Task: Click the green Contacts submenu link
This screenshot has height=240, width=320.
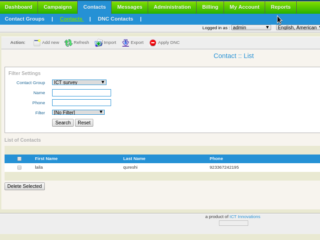Action: 72,19
